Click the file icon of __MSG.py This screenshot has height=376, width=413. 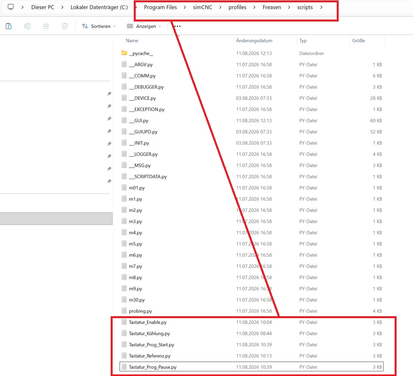(124, 165)
